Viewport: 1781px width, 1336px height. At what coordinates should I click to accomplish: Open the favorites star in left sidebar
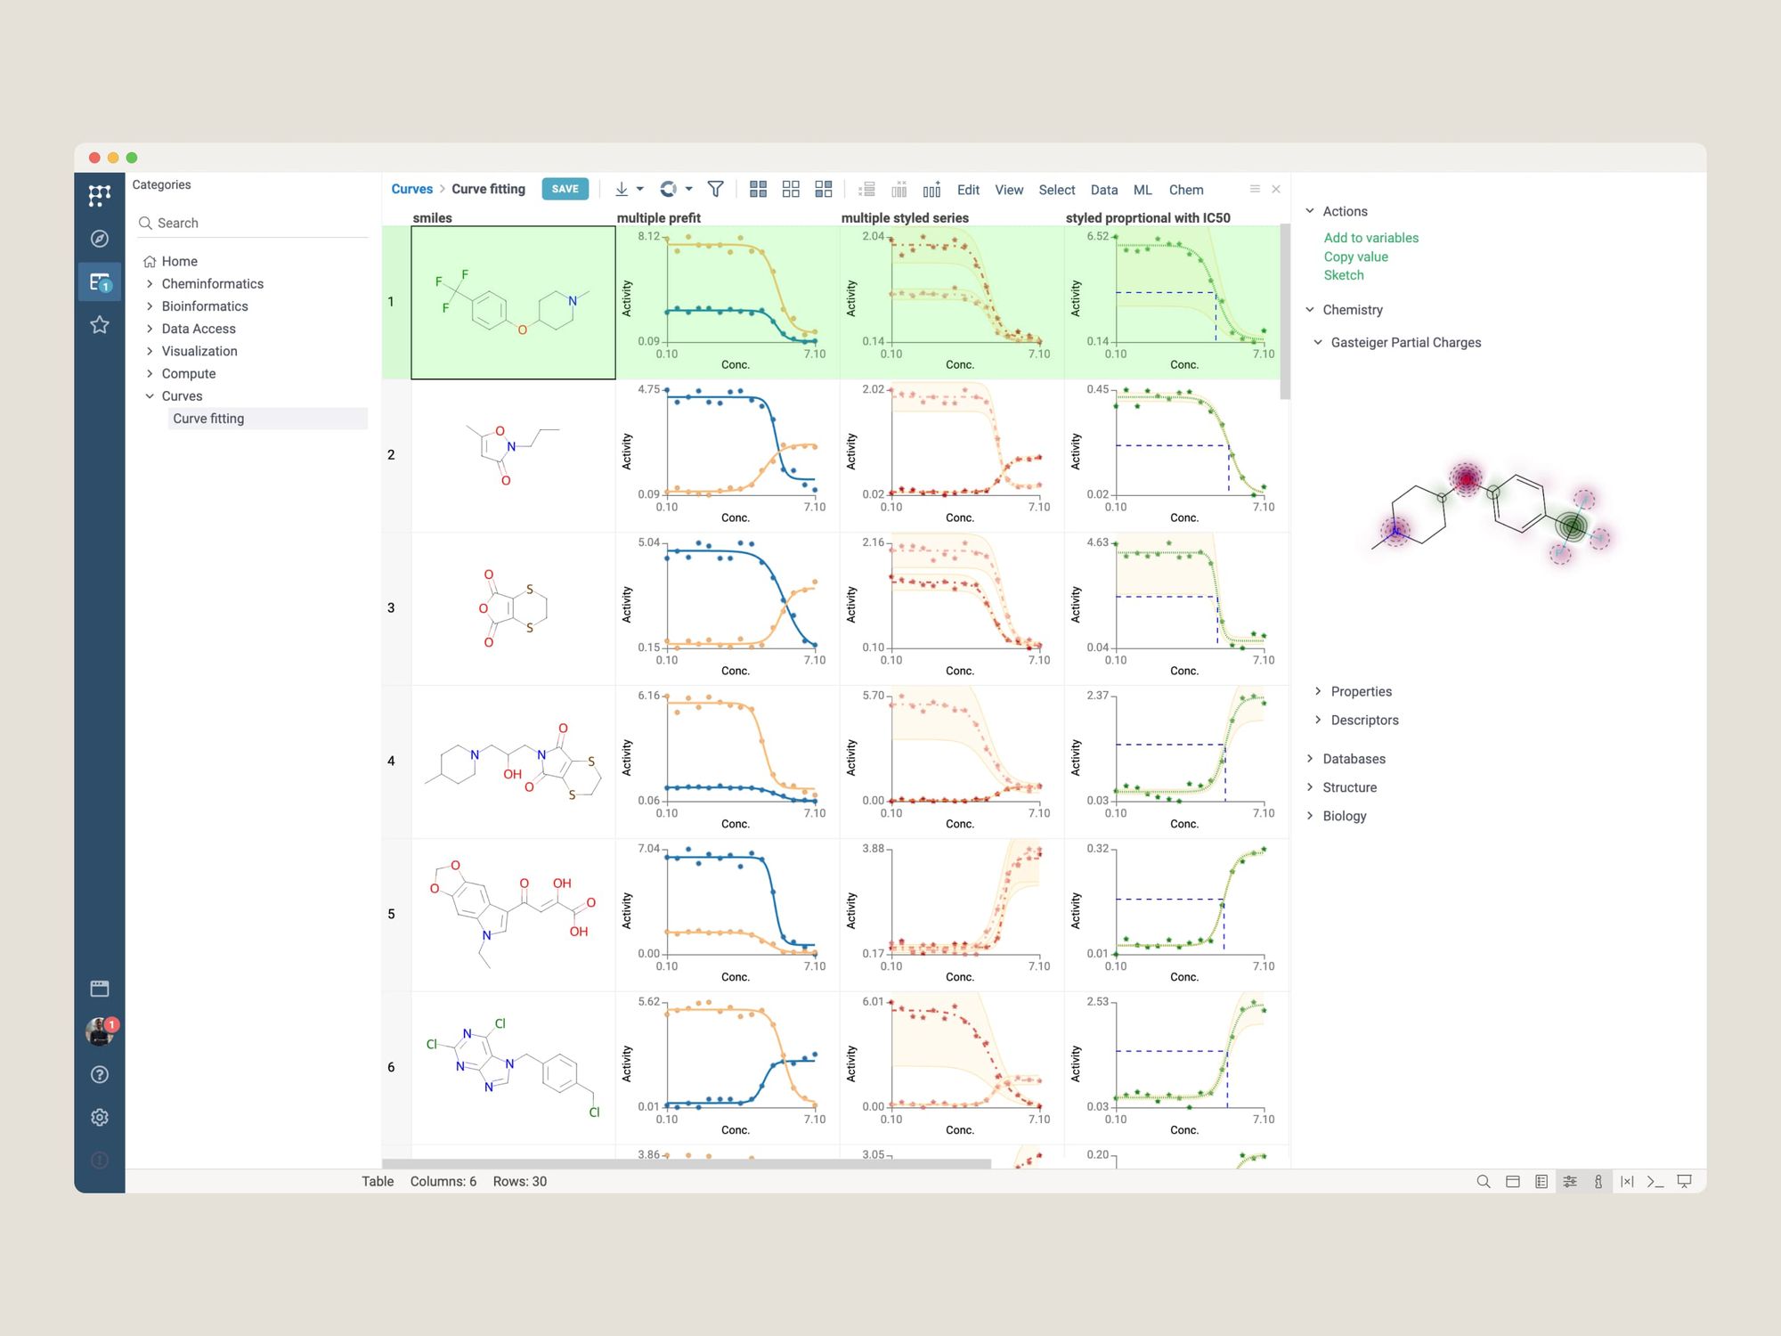pyautogui.click(x=100, y=325)
